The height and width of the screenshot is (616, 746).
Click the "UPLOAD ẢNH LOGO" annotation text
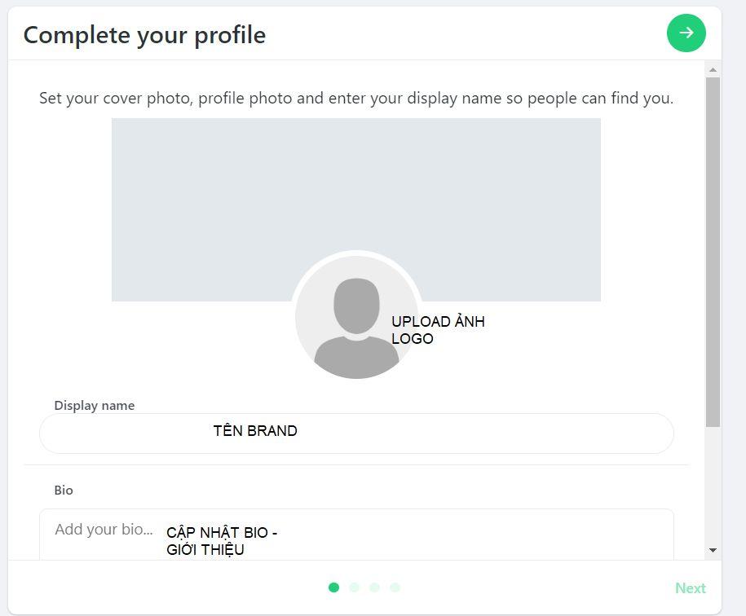pos(438,330)
